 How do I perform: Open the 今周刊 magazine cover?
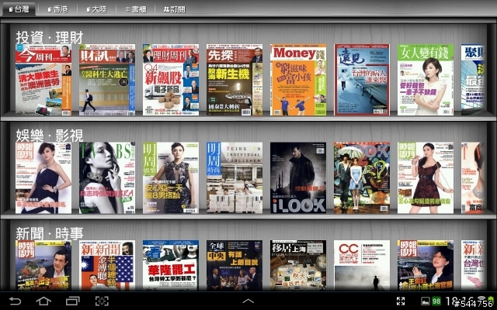[x=43, y=80]
